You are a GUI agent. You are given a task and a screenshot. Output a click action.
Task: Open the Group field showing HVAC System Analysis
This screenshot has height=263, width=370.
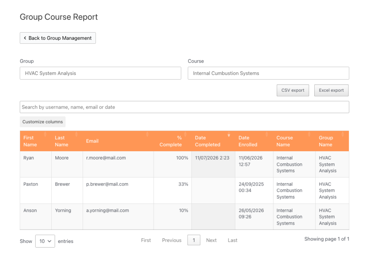tap(101, 73)
